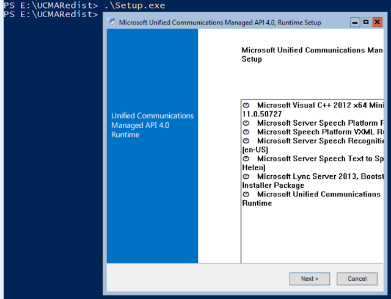Select the Server Speech Text to Speech icon

(x=246, y=159)
